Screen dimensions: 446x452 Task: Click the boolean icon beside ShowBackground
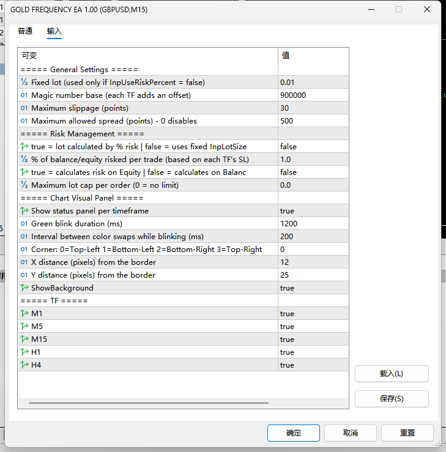pyautogui.click(x=24, y=287)
